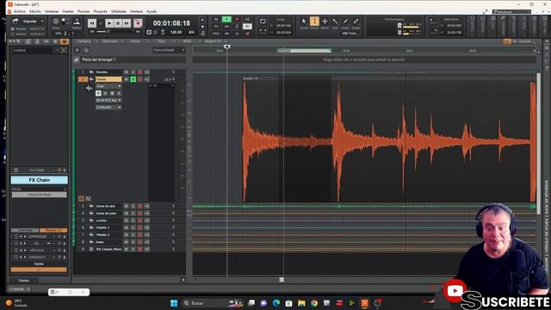
Task: Open the Insertar menu
Action: tap(68, 11)
